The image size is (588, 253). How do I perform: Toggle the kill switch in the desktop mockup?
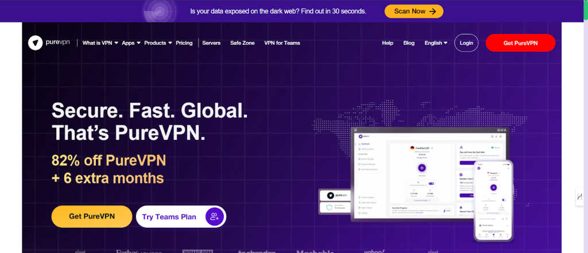pyautogui.click(x=431, y=184)
